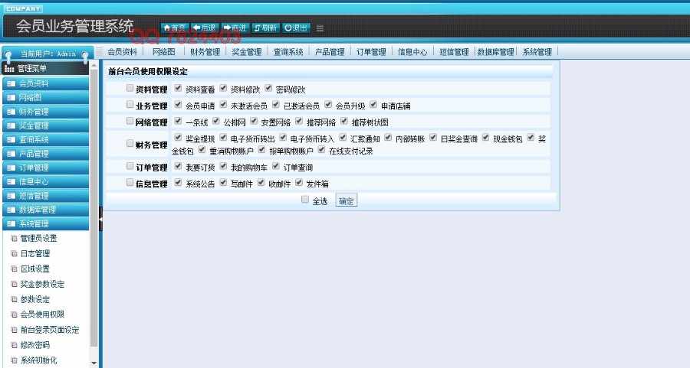Uncheck the 系统公告 permission
Viewport: 690px width, 368px height.
point(178,182)
